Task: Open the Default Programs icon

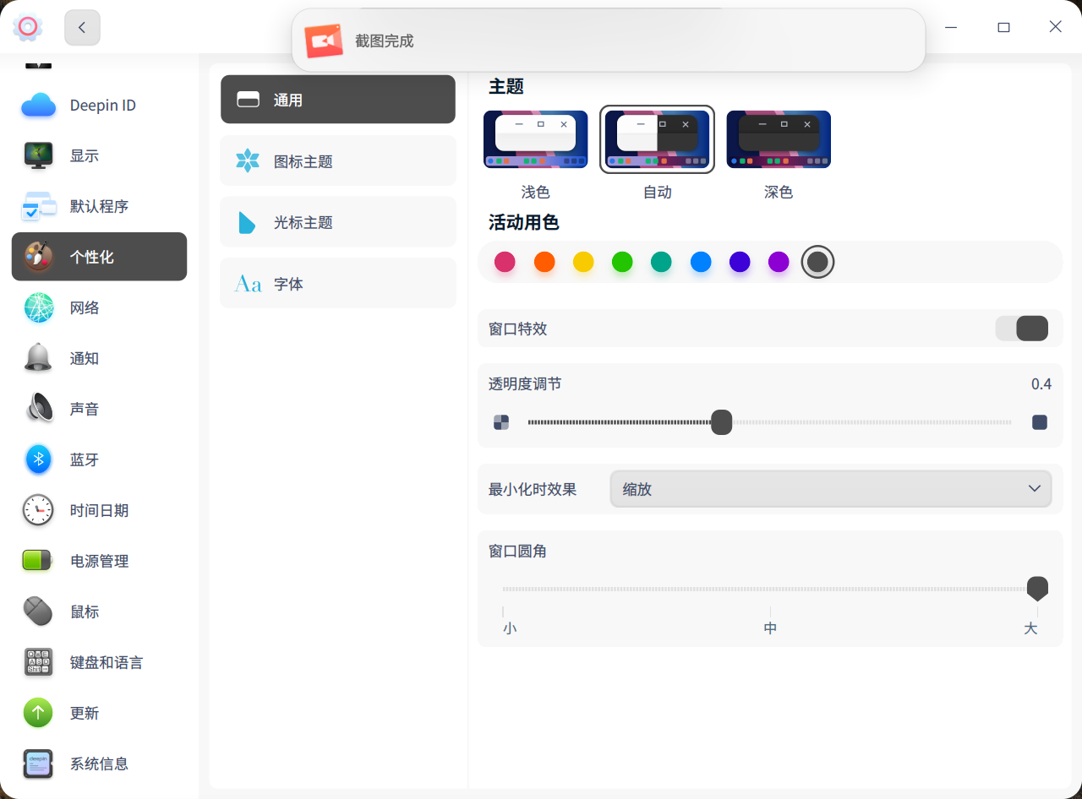Action: pyautogui.click(x=38, y=206)
